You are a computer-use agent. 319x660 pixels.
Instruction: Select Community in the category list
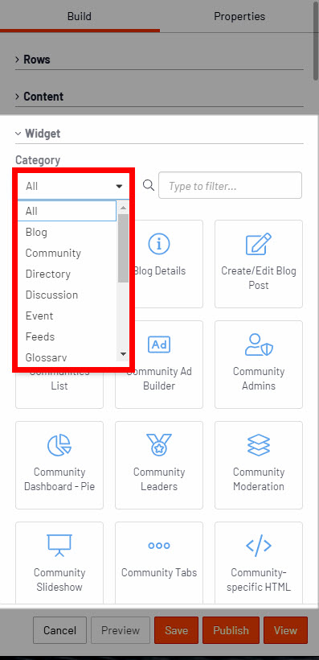67,253
